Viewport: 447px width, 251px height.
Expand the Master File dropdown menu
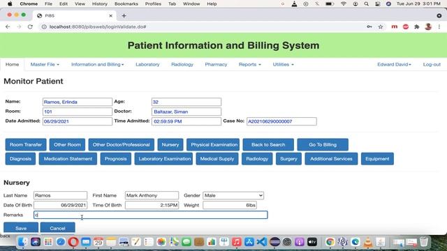[x=45, y=65]
